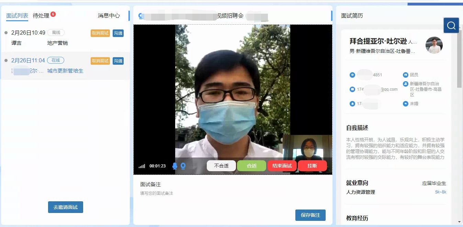Open 消息中心 message center
Viewport: 463px width, 227px height.
[109, 16]
